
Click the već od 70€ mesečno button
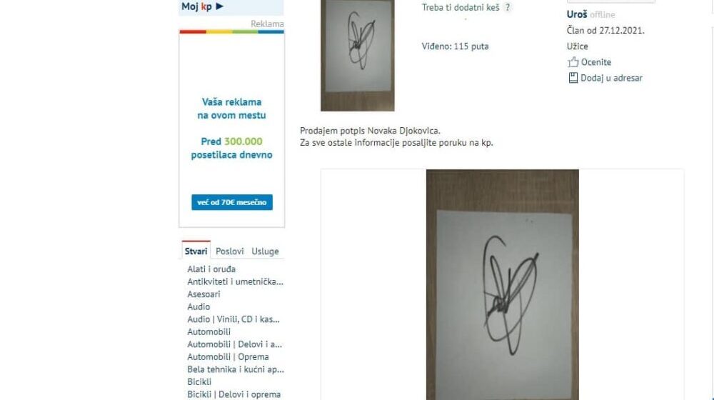(x=232, y=202)
